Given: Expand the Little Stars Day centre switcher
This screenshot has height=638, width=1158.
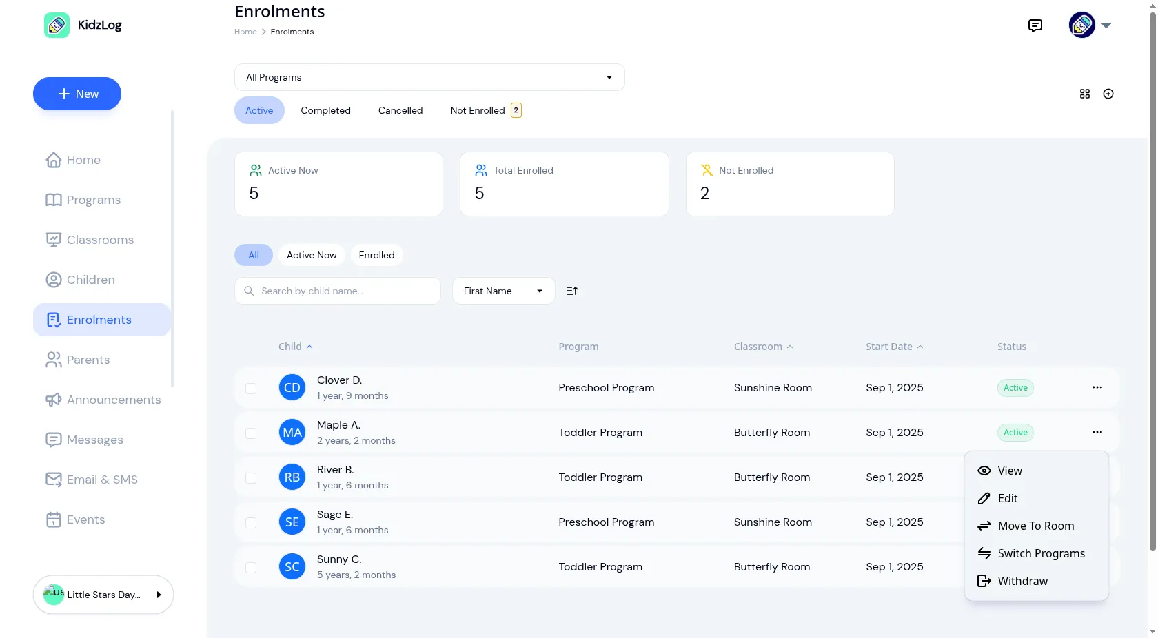Looking at the screenshot, I should point(103,595).
